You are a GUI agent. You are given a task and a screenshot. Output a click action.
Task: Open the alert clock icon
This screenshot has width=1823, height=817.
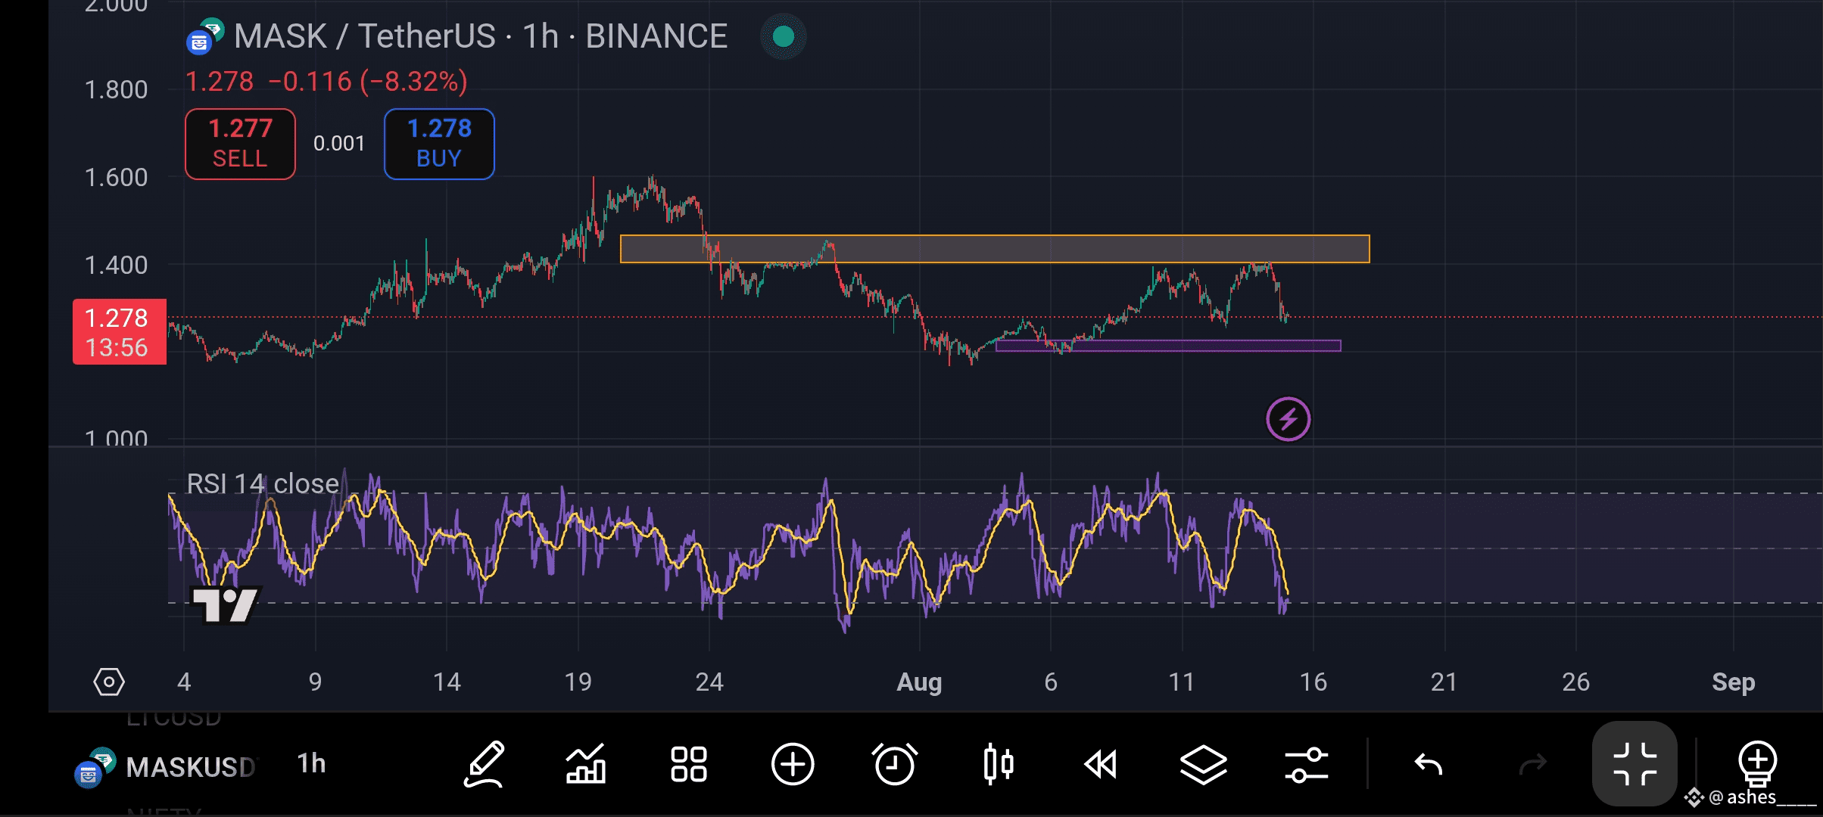tap(895, 764)
